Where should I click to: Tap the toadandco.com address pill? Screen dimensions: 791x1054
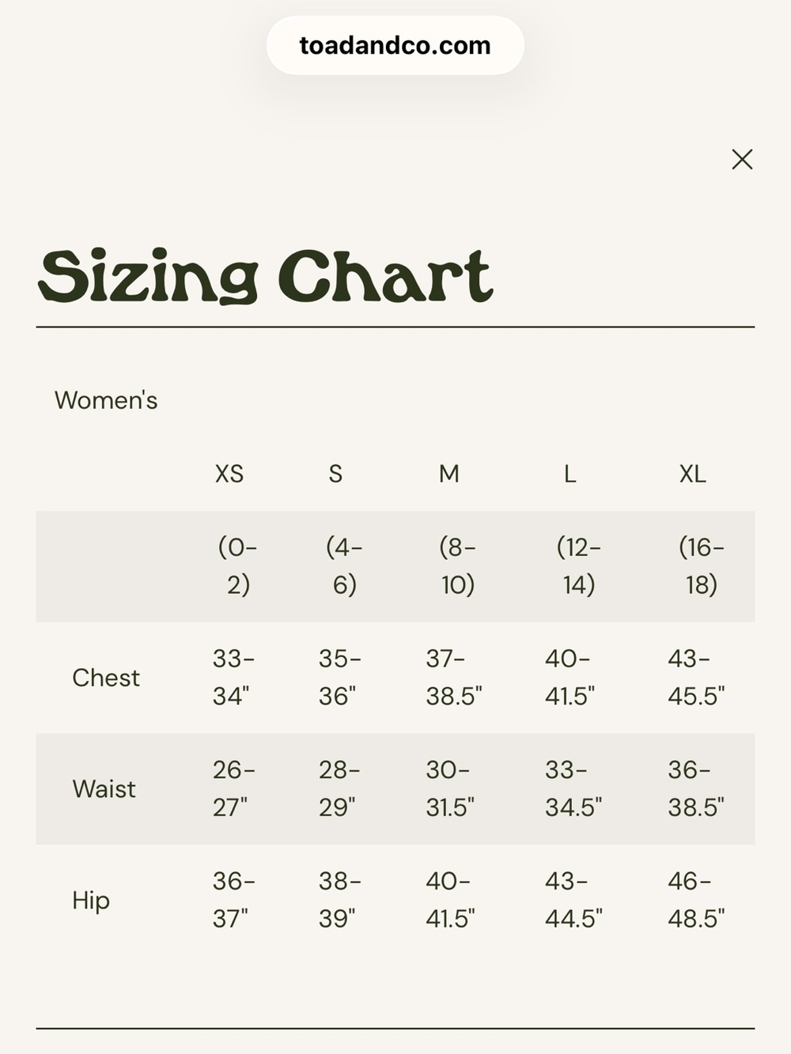[x=395, y=46]
